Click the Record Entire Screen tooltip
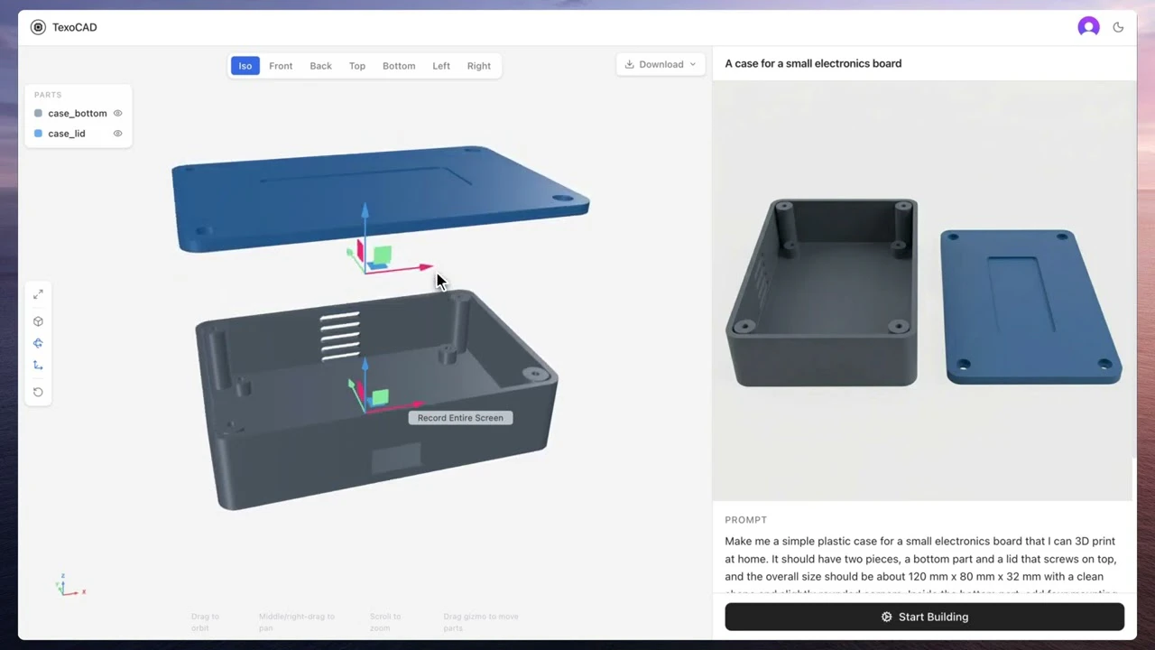1155x650 pixels. [460, 418]
